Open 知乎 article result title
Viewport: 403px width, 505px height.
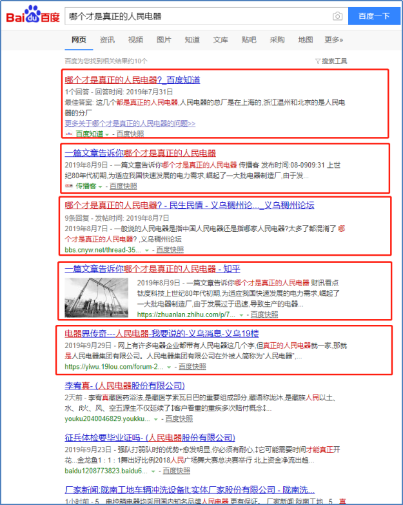pos(152,269)
